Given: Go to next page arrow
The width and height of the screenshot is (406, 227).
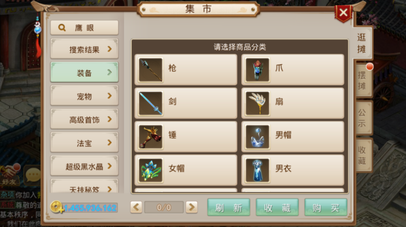Looking at the screenshot, I should [192, 207].
